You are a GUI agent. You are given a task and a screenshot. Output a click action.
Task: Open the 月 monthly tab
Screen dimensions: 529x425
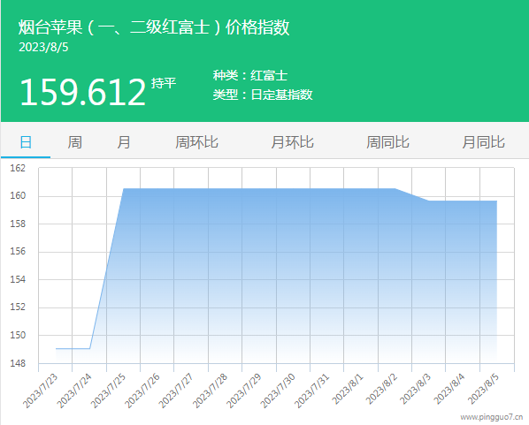tap(124, 142)
